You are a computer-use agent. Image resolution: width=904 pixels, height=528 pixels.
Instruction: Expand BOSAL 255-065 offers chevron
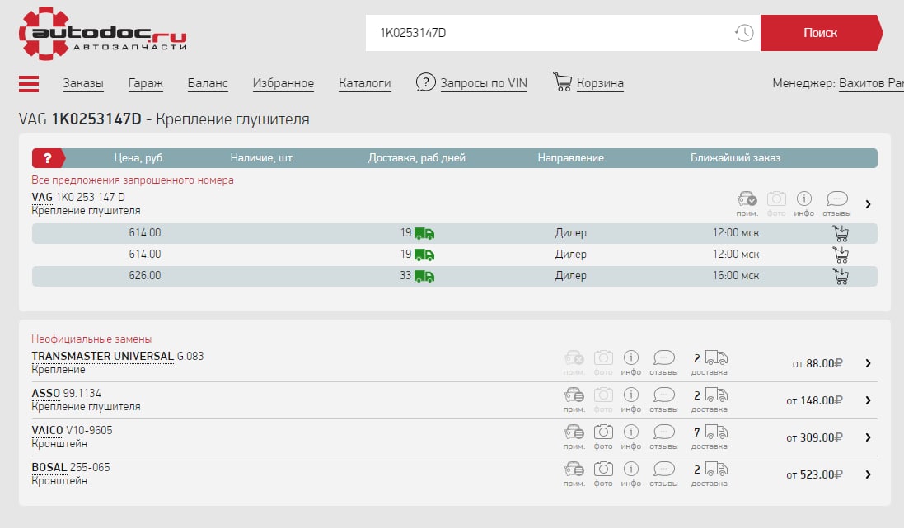pyautogui.click(x=869, y=474)
